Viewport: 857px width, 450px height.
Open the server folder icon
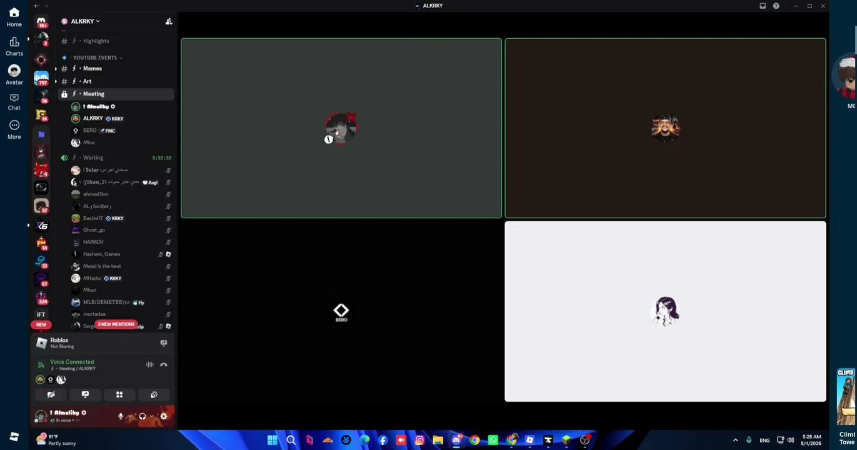pyautogui.click(x=41, y=134)
